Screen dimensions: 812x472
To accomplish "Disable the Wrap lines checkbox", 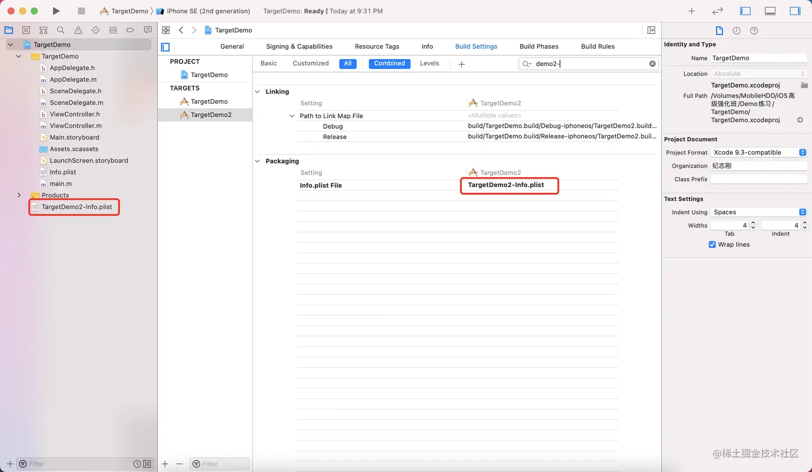I will pos(712,245).
